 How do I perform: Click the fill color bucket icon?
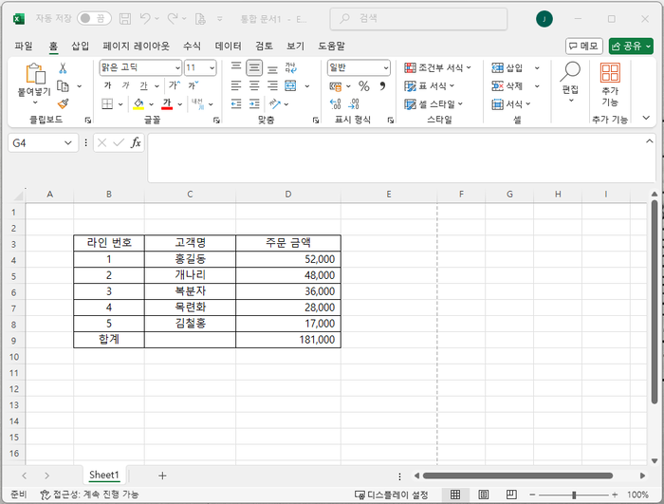(x=138, y=103)
